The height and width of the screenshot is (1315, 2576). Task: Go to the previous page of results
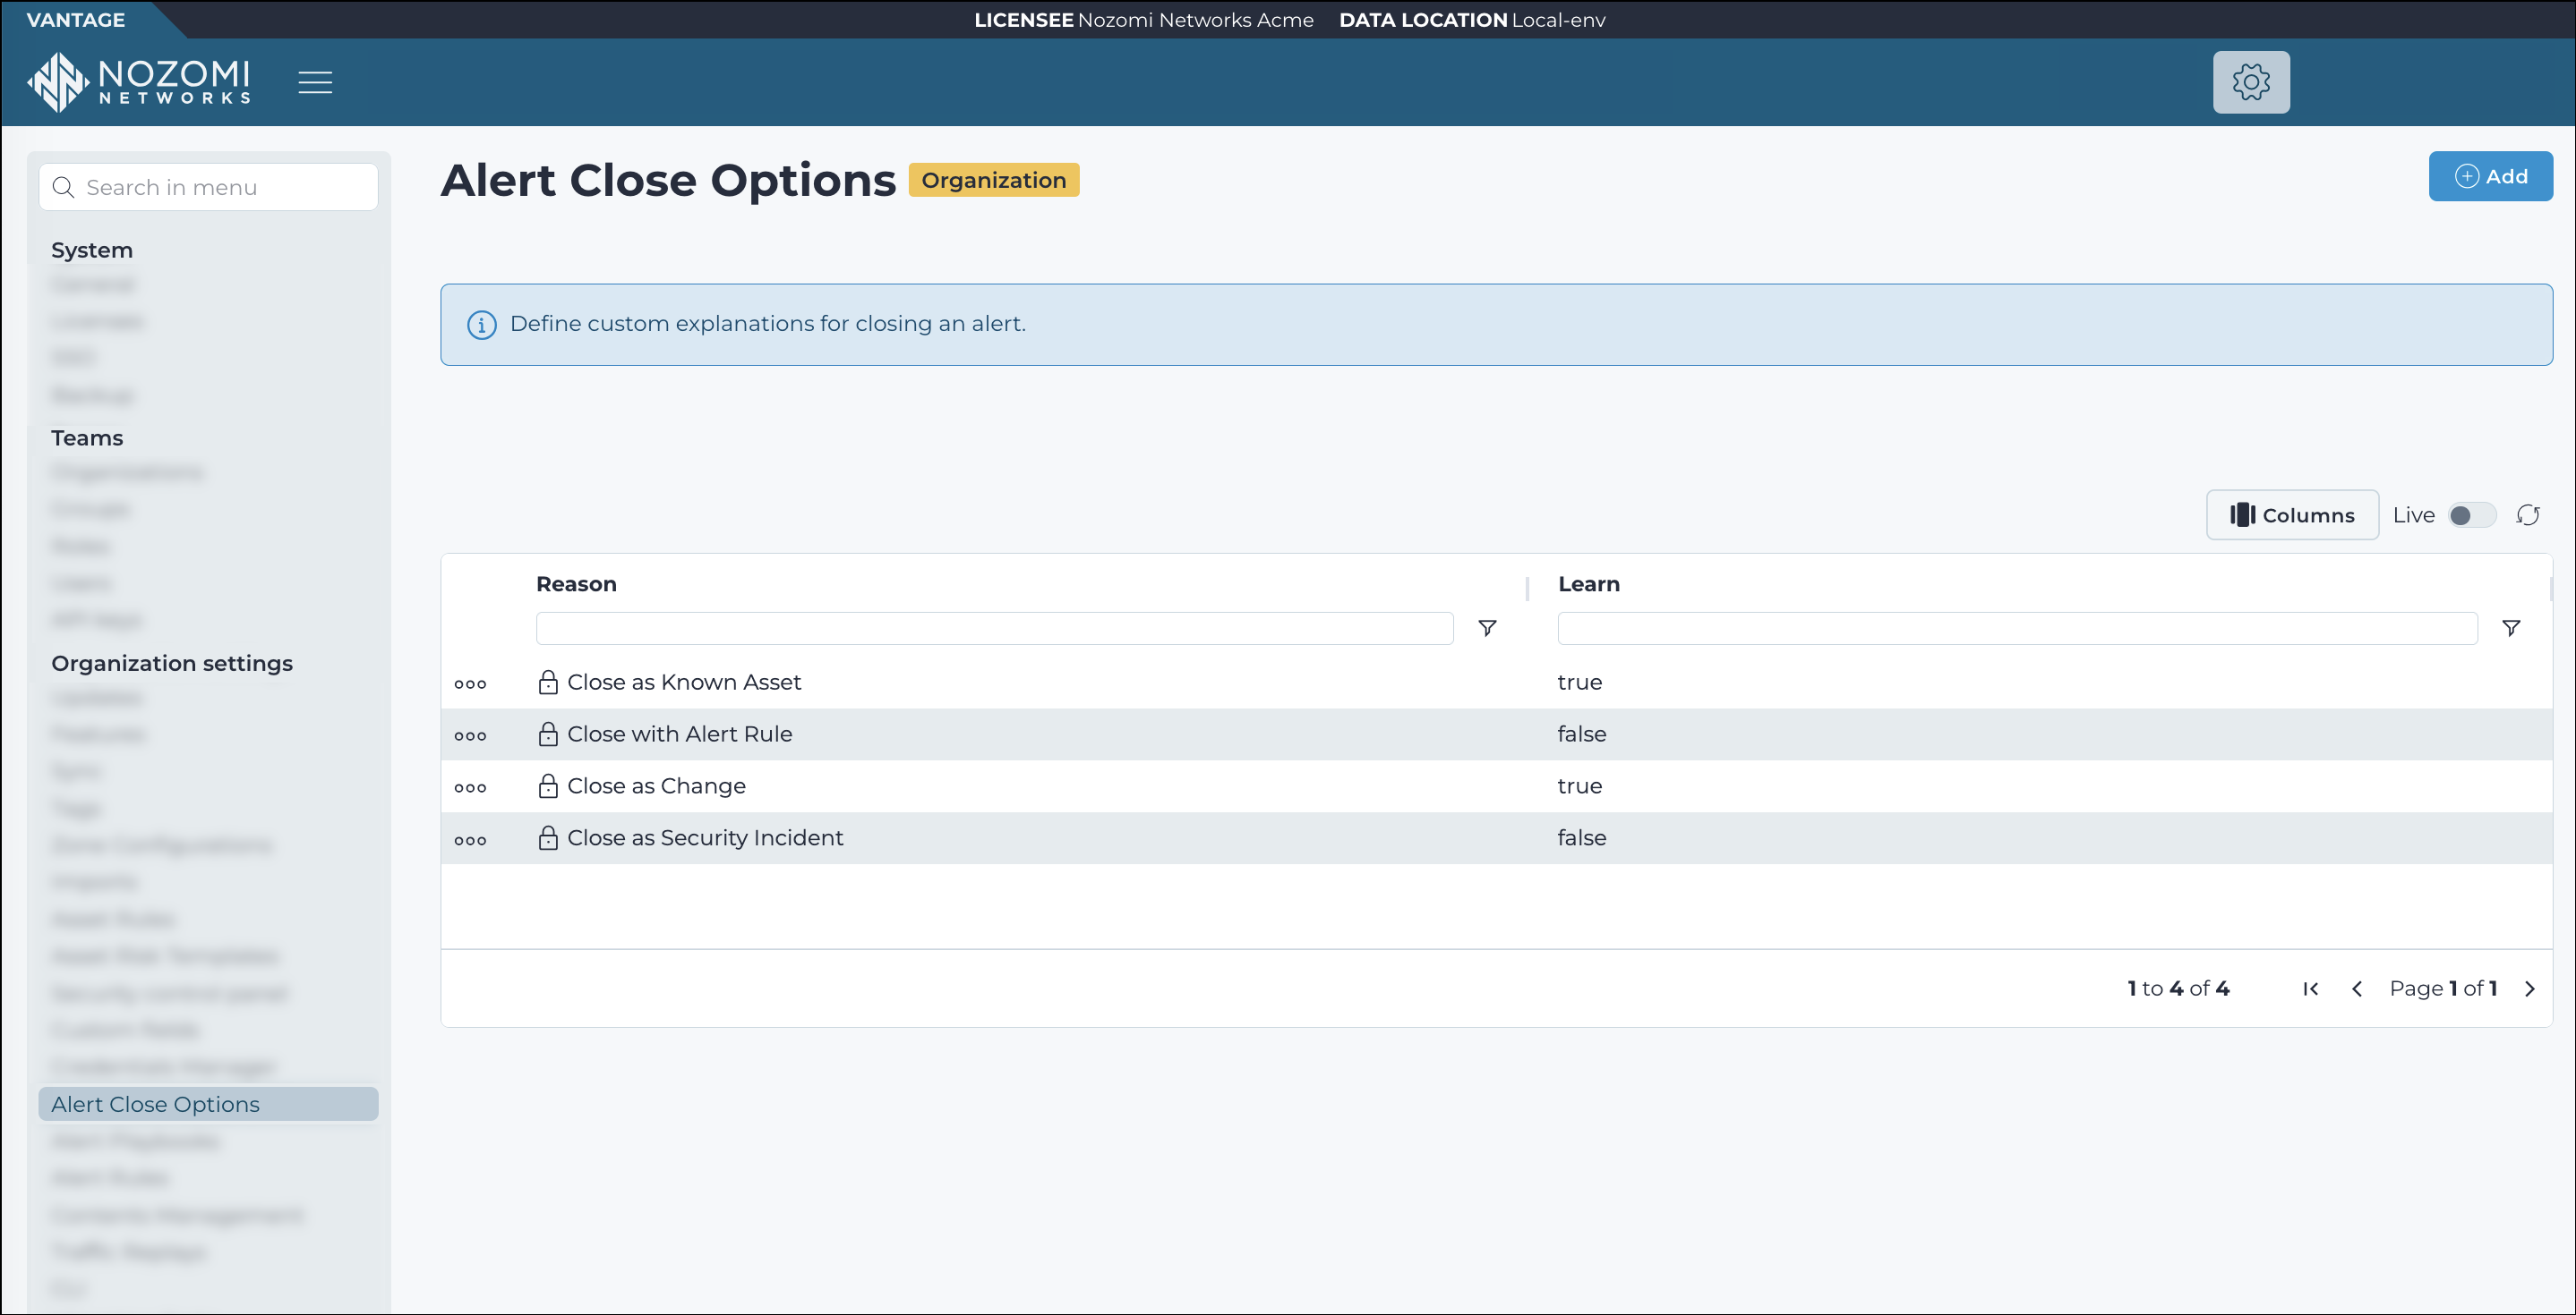(x=2357, y=989)
